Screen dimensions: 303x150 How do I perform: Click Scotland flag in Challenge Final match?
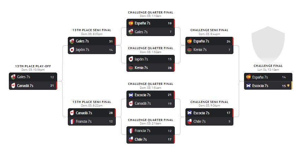tap(248, 86)
